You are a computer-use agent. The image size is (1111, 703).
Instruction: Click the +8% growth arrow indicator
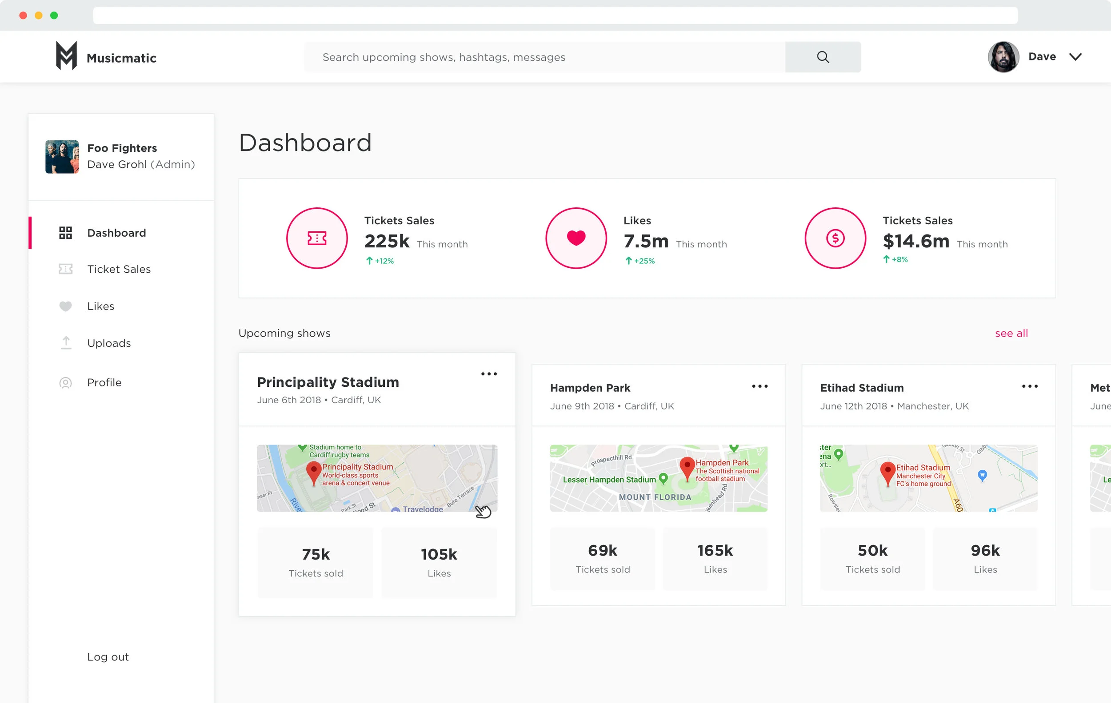click(895, 259)
